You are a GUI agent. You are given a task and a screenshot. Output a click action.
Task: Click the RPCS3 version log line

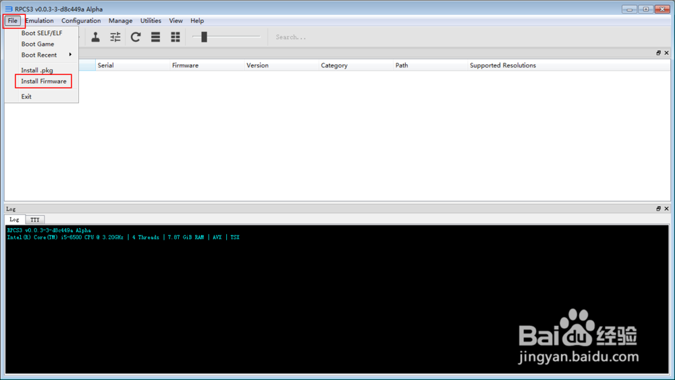pyautogui.click(x=49, y=231)
